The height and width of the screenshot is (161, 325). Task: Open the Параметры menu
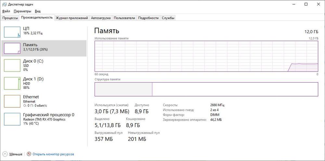point(23,11)
